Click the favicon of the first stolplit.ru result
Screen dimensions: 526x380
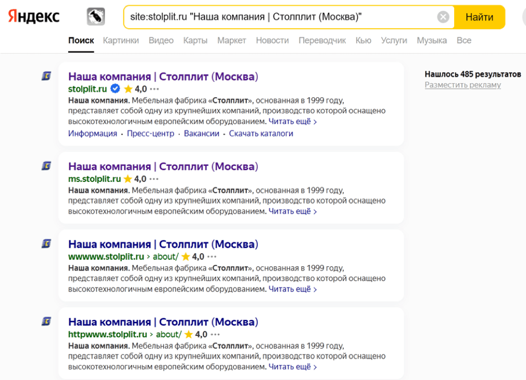click(46, 76)
